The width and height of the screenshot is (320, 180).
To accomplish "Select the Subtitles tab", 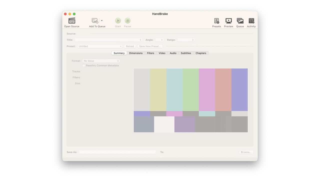I will point(186,53).
